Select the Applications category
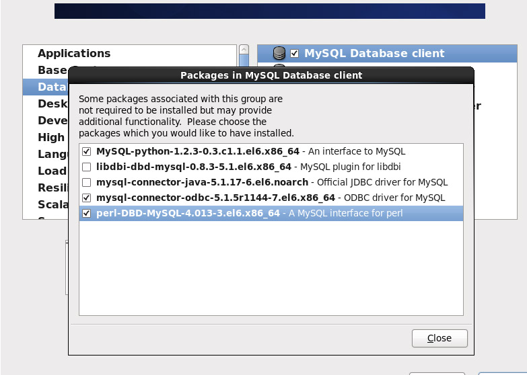Image resolution: width=527 pixels, height=375 pixels. pyautogui.click(x=74, y=53)
